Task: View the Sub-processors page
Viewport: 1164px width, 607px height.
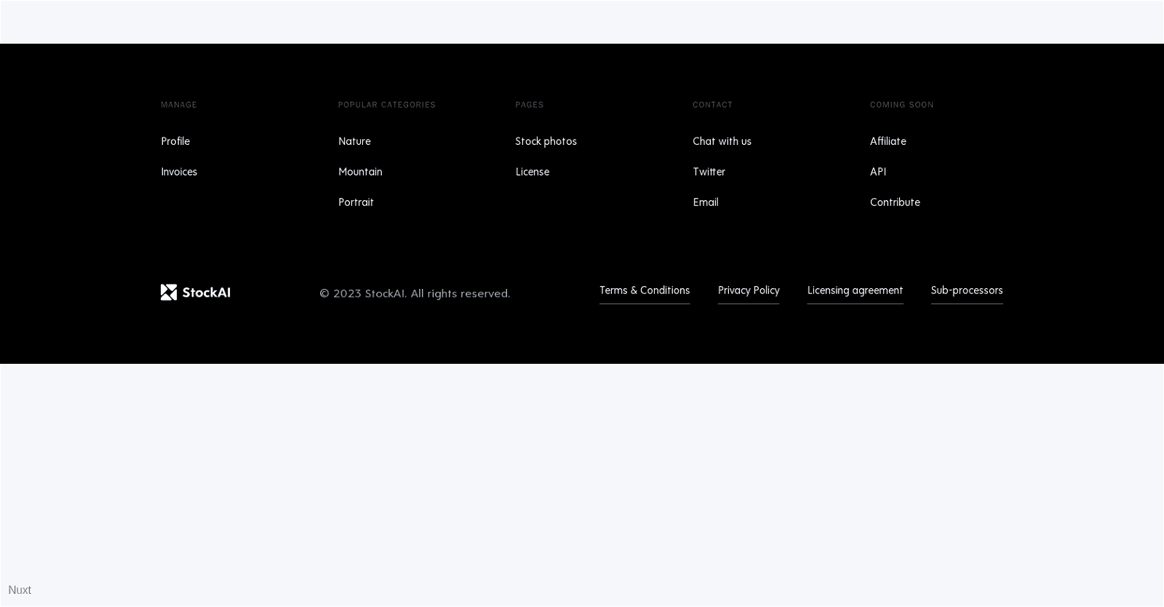Action: click(x=966, y=290)
